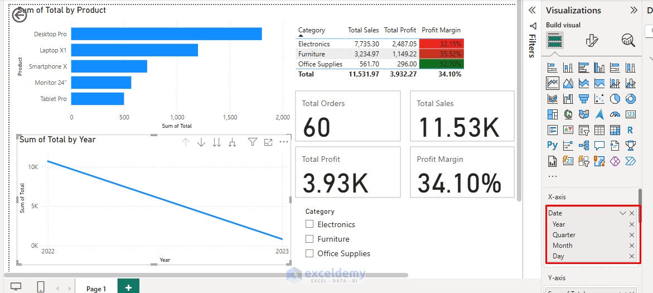Remove Quarter from the X-axis hierarchy
This screenshot has width=653, height=293.
(632, 235)
